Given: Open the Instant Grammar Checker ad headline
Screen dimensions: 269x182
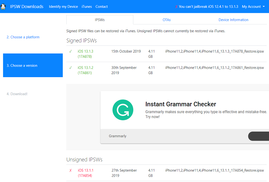Looking at the screenshot, I should click(x=181, y=104).
